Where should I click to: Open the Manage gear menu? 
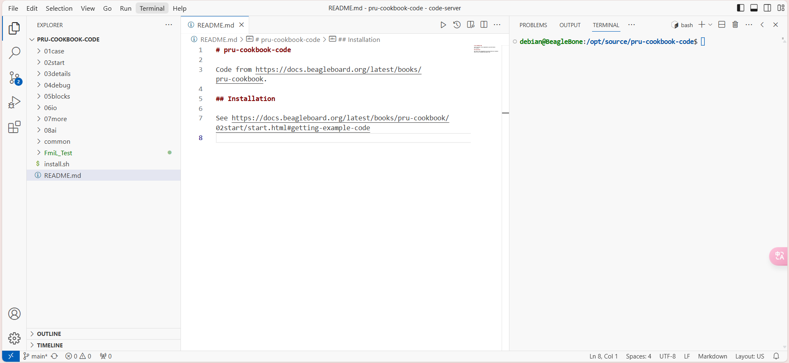tap(14, 338)
